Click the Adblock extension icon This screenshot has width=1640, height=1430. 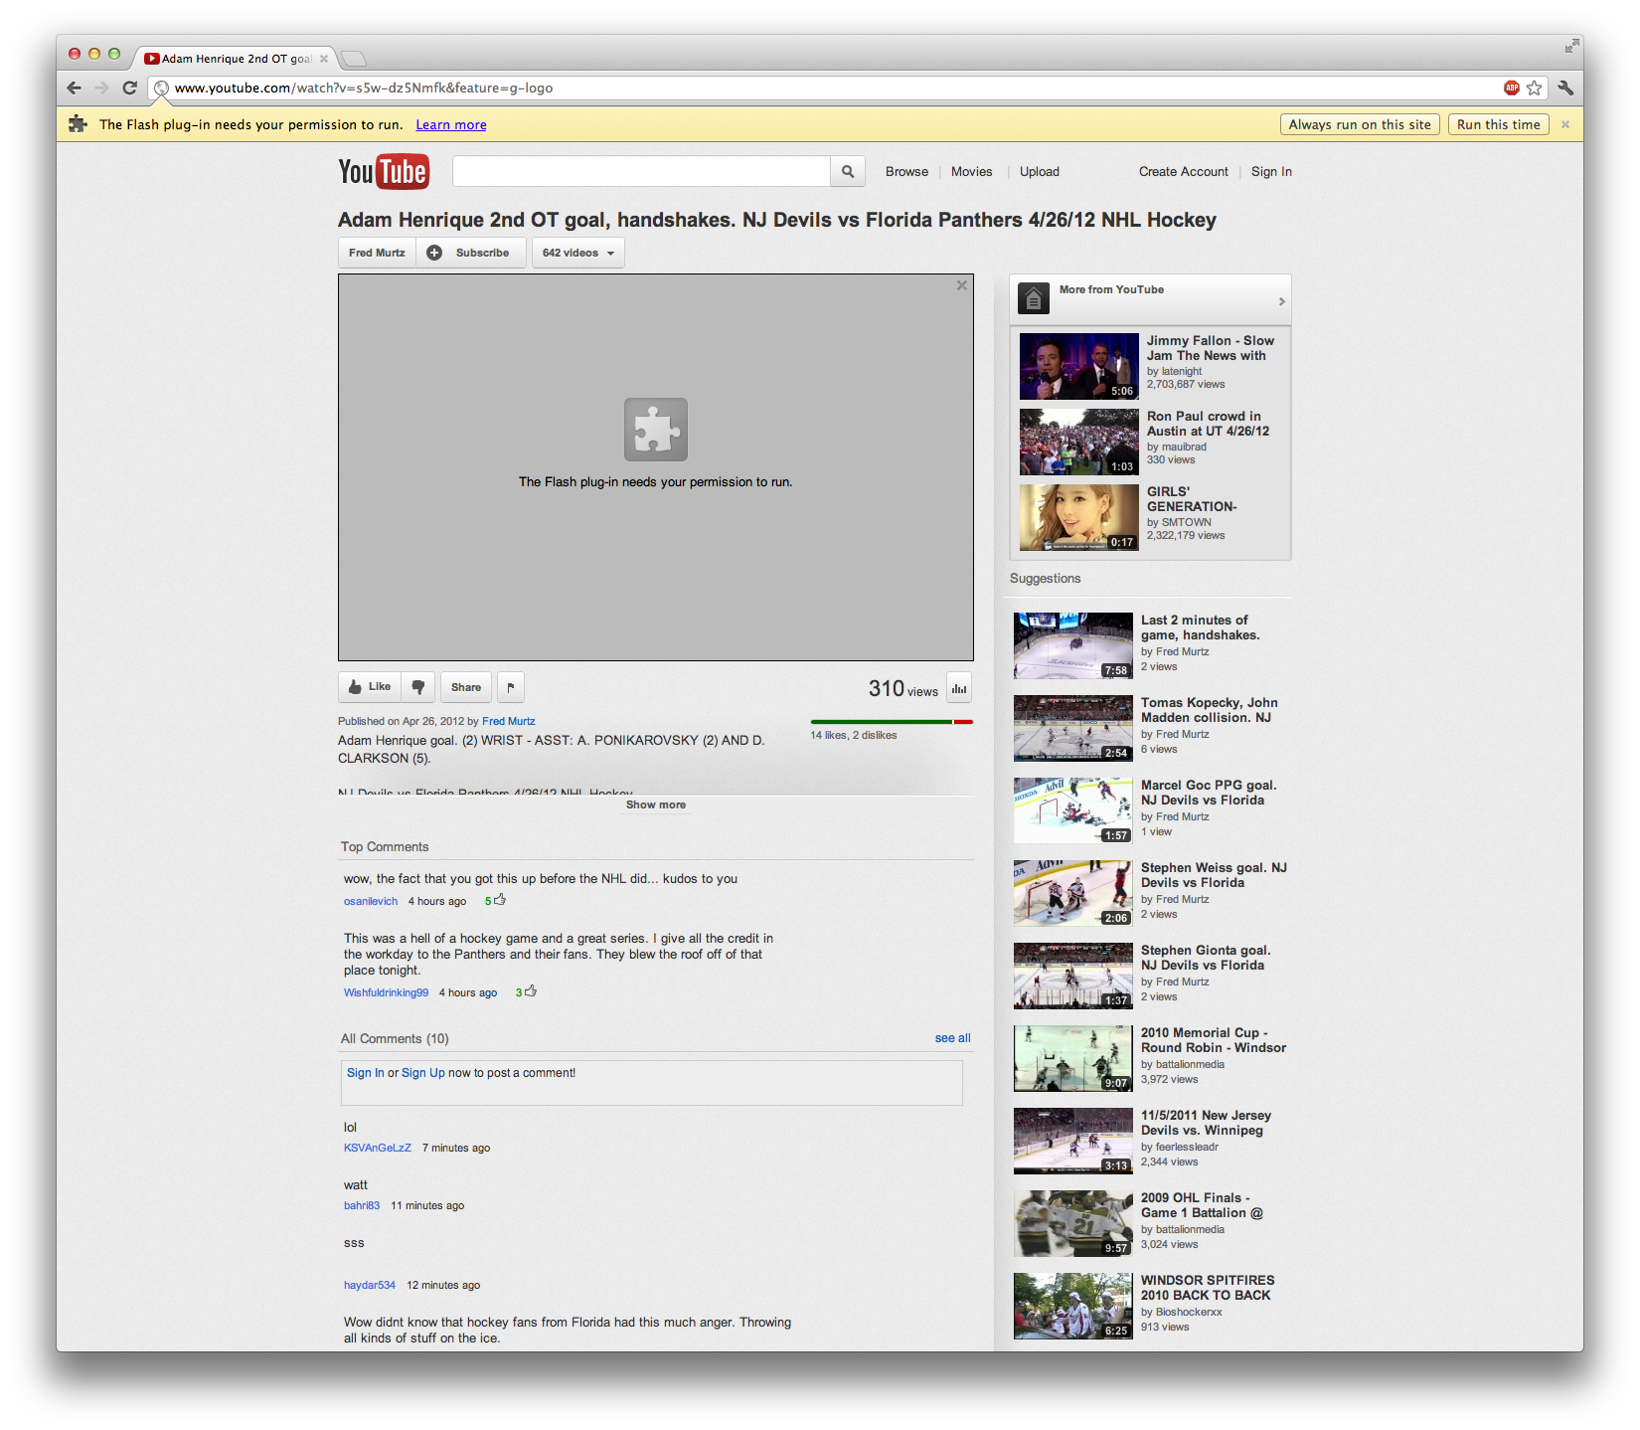[x=1512, y=88]
